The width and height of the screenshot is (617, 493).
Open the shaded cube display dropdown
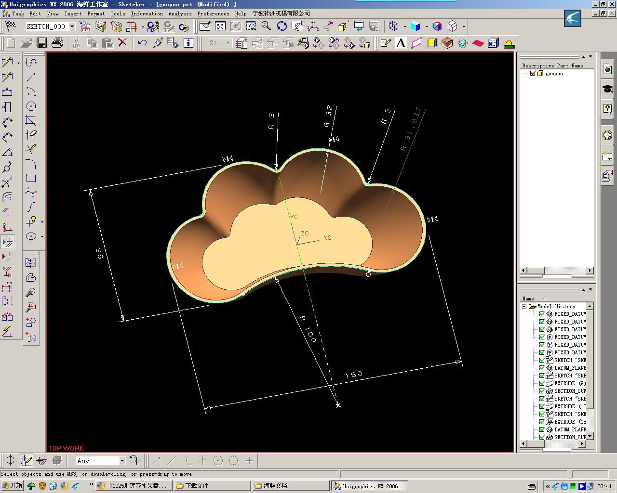(427, 26)
